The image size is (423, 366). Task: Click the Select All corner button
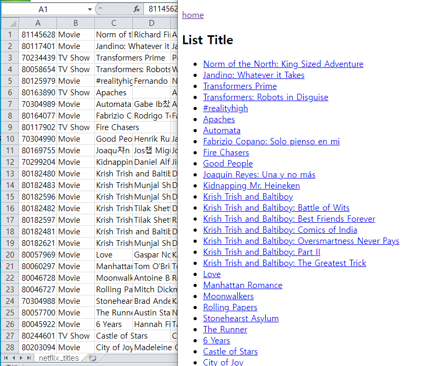pyautogui.click(x=10, y=23)
